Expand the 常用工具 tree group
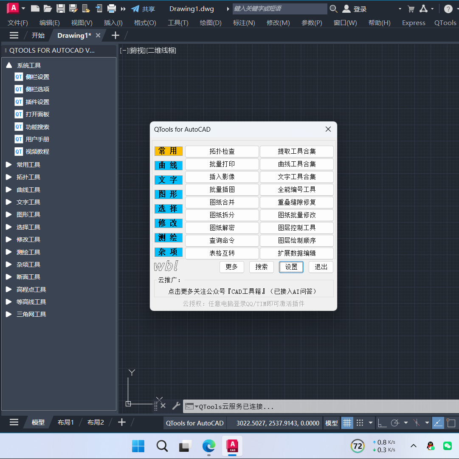Viewport: 459px width, 459px height. 8,165
